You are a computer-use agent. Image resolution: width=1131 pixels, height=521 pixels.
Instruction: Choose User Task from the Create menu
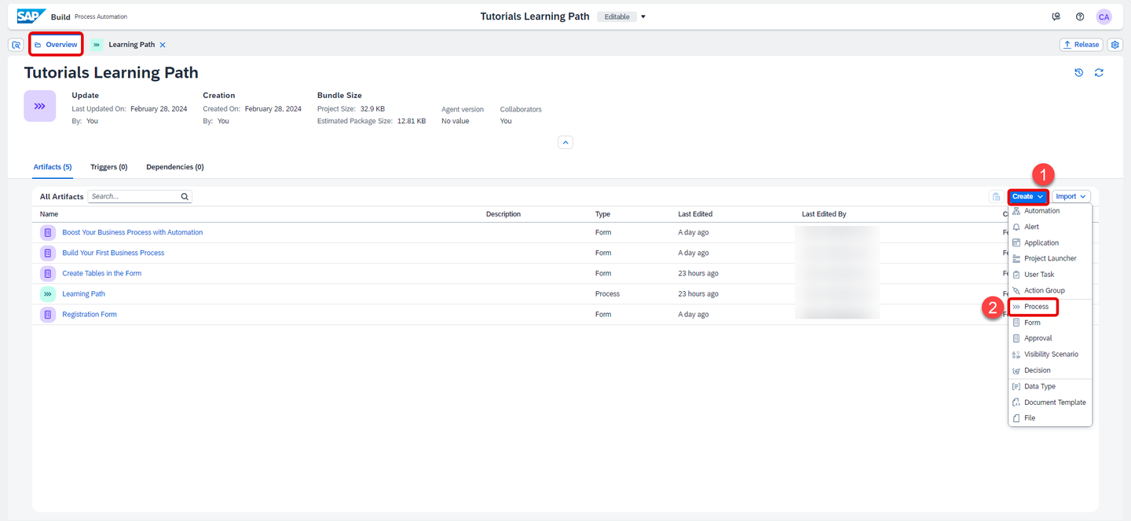(x=1050, y=275)
